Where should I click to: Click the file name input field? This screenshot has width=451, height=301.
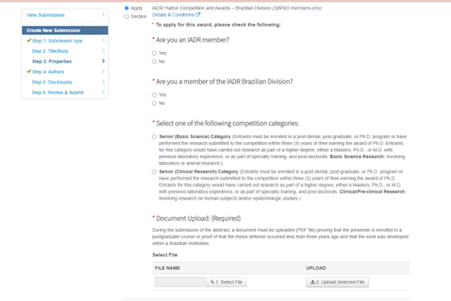point(180,282)
